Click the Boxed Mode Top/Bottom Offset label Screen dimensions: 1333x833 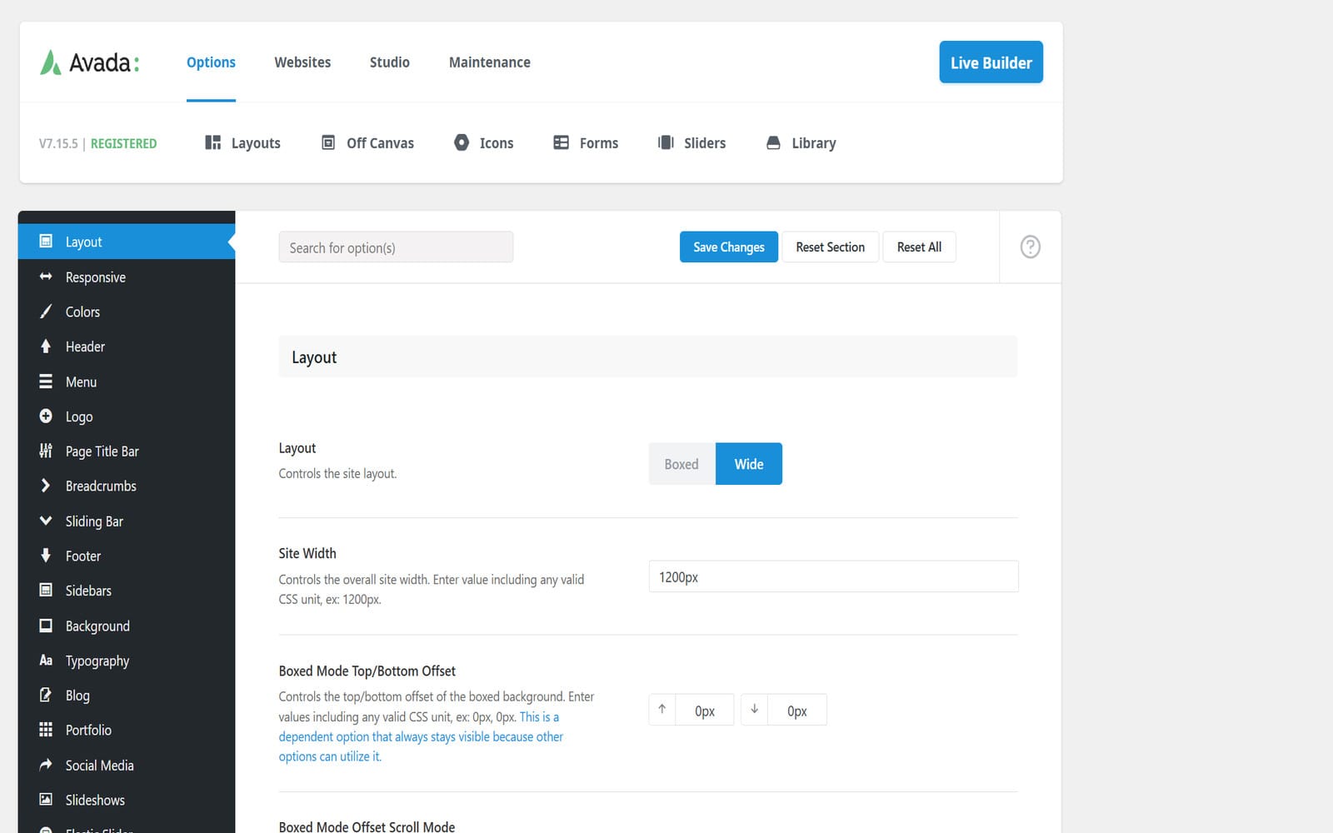click(367, 671)
